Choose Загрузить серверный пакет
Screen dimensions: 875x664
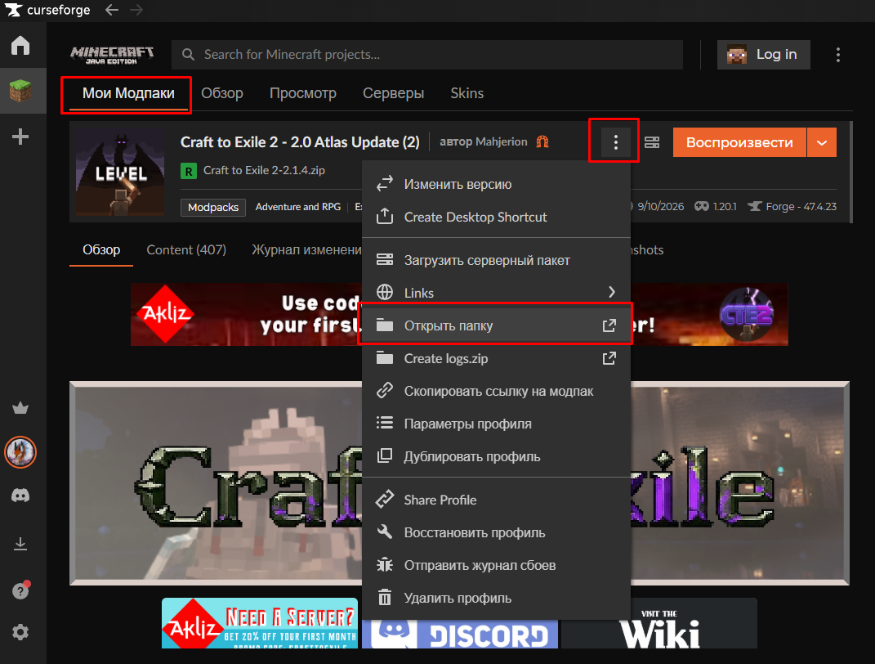coord(496,260)
